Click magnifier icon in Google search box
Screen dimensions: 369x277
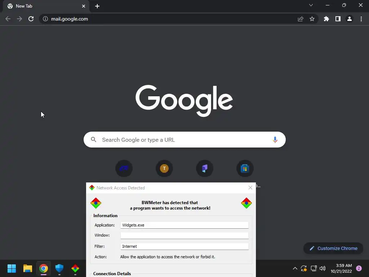93,140
